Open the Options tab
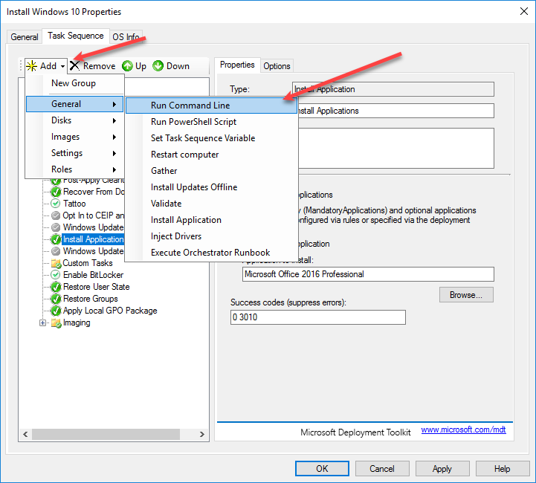536x483 pixels. click(x=277, y=66)
